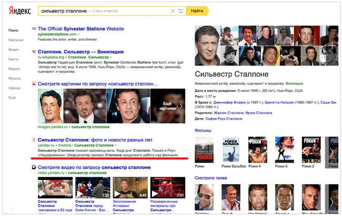The width and height of the screenshot is (342, 216).
Task: Open Сталлоне, Сильвестр — Википедия result
Action: click(x=81, y=52)
